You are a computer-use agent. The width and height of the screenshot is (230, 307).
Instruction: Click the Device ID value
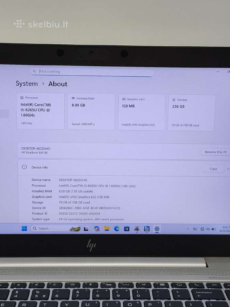[x=89, y=208]
